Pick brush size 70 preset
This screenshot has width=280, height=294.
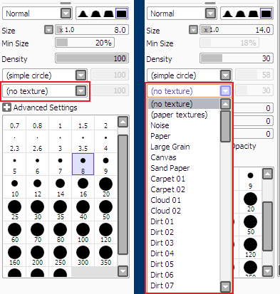(x=37, y=233)
